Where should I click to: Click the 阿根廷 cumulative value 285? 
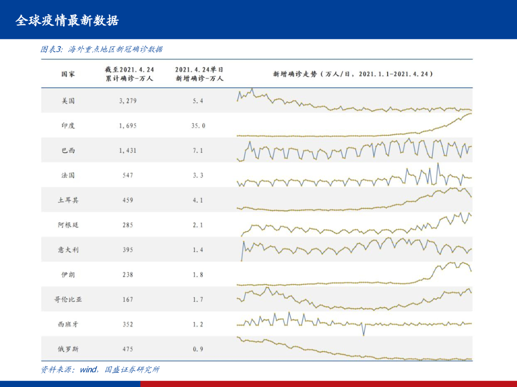128,225
